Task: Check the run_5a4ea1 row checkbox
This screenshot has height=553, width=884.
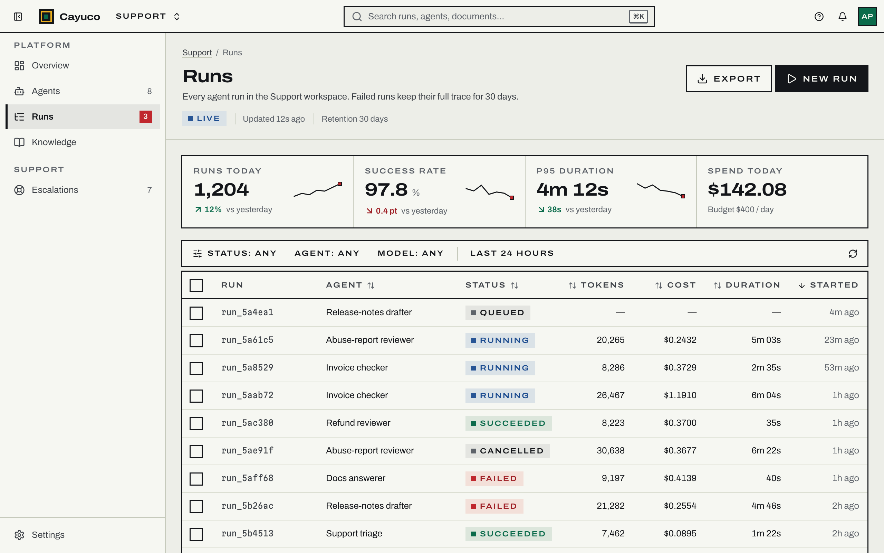Action: click(196, 313)
